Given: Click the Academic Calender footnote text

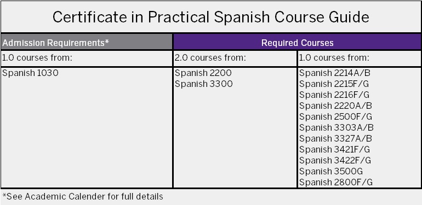Looking at the screenshot, I should point(83,196).
